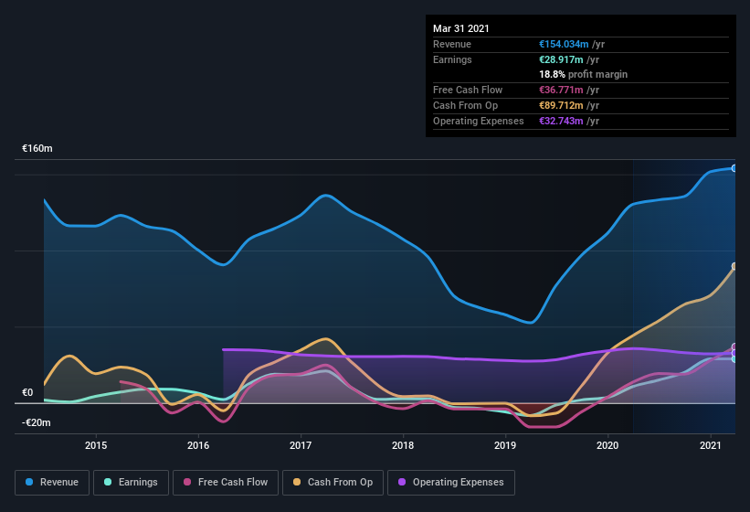This screenshot has height=512, width=750.
Task: Click the €89.712m cash from op value
Action: tap(561, 105)
